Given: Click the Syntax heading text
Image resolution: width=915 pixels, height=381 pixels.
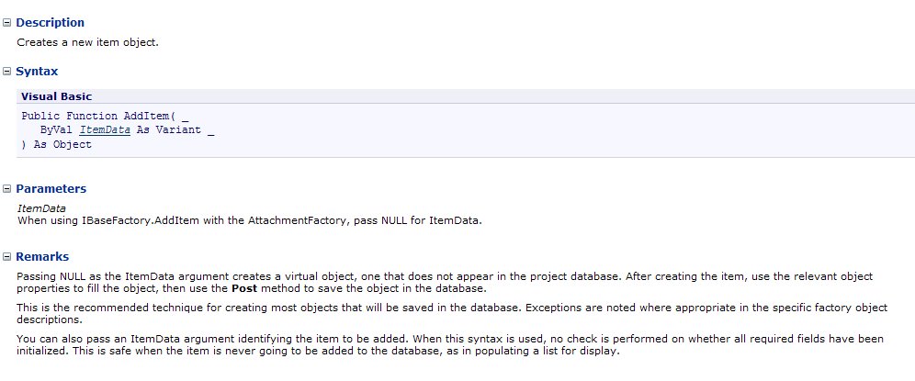Looking at the screenshot, I should (37, 72).
